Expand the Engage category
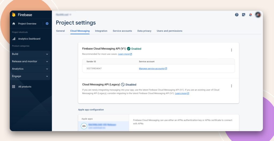 point(30,76)
